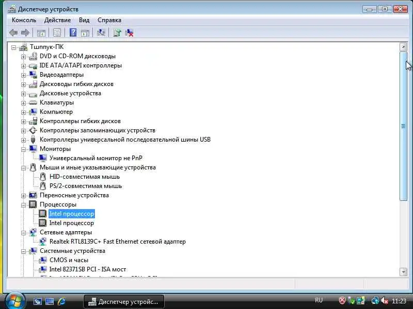Screen dimensions: 413x309
Task: Click the action pane toolbar icon beside Help
Action: tap(85, 33)
